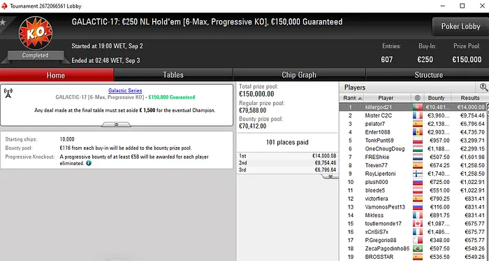This screenshot has height=261, width=489.
Task: Click the Canada flag beside toutlemonde17
Action: tap(417, 223)
